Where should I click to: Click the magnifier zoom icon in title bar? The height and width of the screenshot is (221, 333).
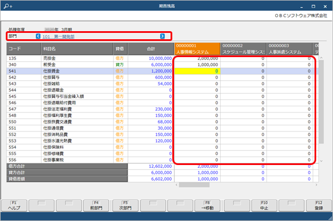point(8,6)
